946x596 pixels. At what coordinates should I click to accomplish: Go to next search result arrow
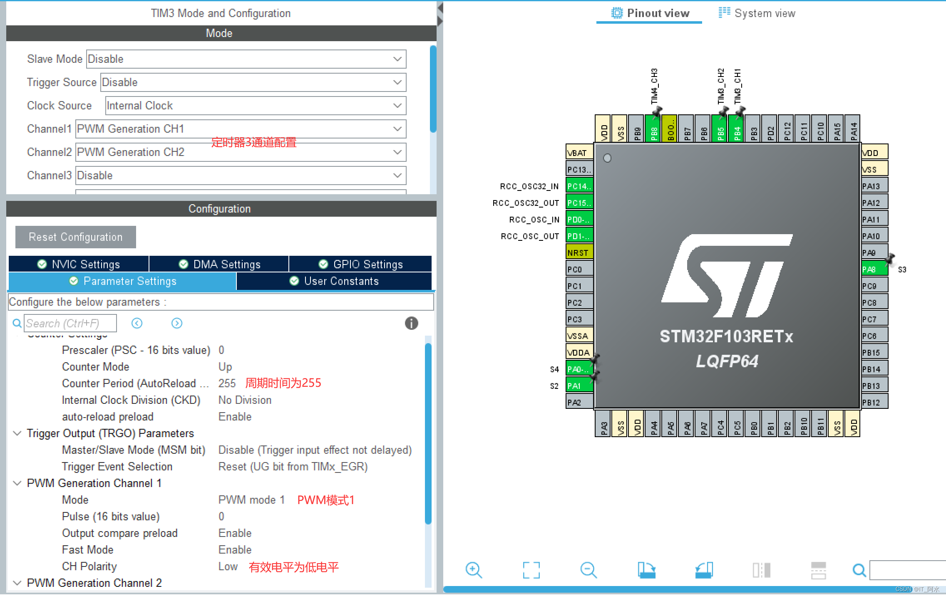tap(177, 323)
